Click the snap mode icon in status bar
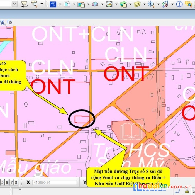This screenshot has width=195, height=195. pos(178,192)
